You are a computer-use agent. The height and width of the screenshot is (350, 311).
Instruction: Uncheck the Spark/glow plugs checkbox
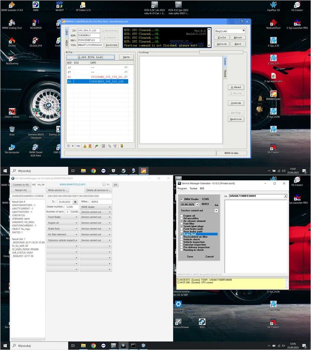pyautogui.click(x=181, y=226)
